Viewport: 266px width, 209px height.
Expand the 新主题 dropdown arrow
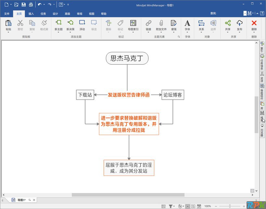click(x=58, y=32)
